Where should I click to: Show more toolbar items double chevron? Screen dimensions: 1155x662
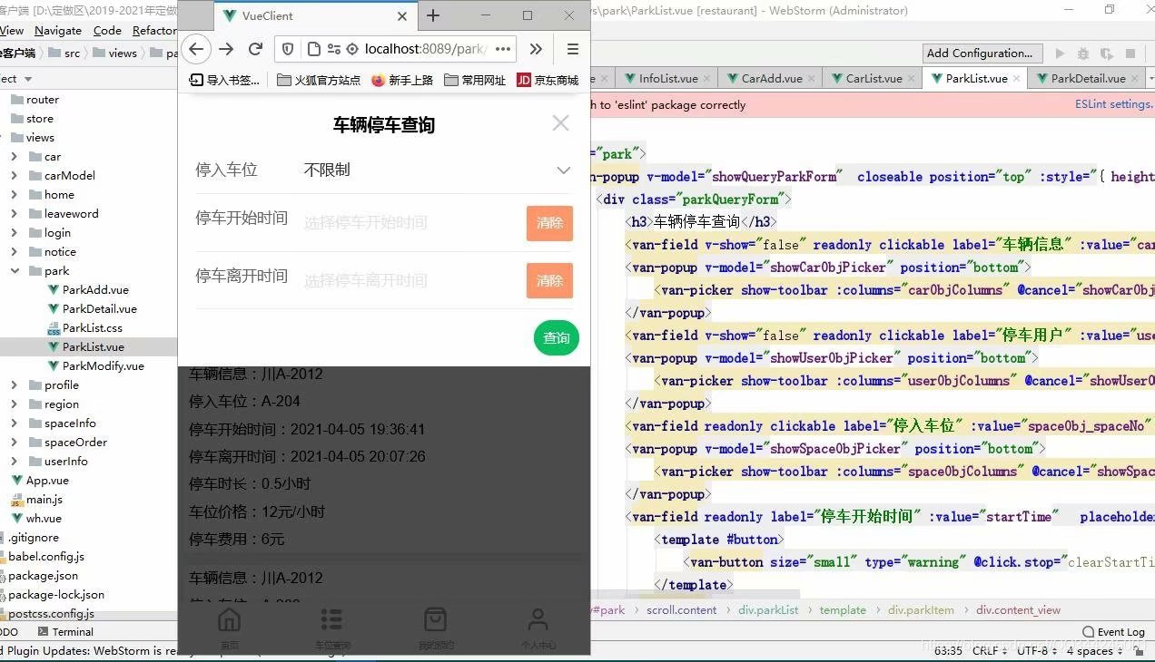536,49
